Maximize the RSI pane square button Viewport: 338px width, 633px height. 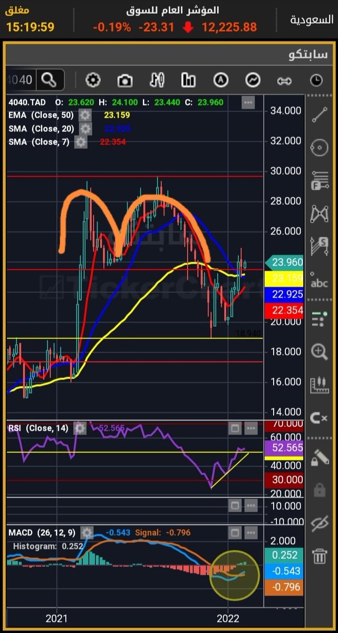pos(235,428)
